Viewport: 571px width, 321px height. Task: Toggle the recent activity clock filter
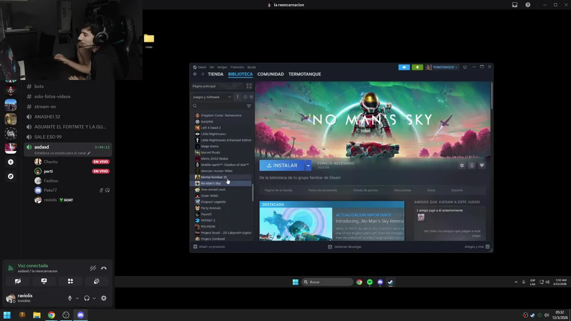(245, 97)
